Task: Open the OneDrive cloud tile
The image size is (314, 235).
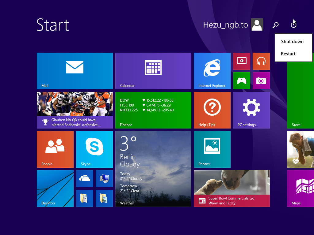Action: point(84,179)
